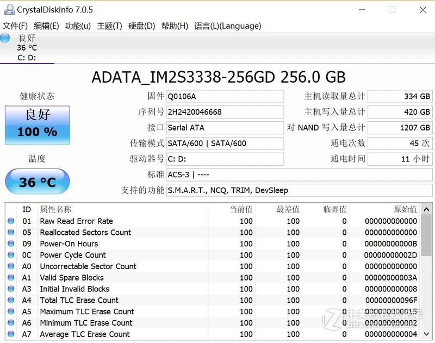The width and height of the screenshot is (435, 343).
Task: Click the drive health circle icon above 良好
Action: click(x=5, y=38)
